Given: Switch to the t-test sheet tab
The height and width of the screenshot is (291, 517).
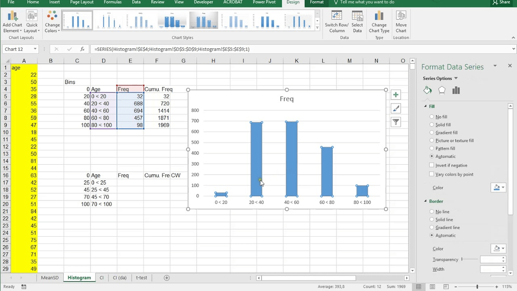Looking at the screenshot, I should click(141, 278).
